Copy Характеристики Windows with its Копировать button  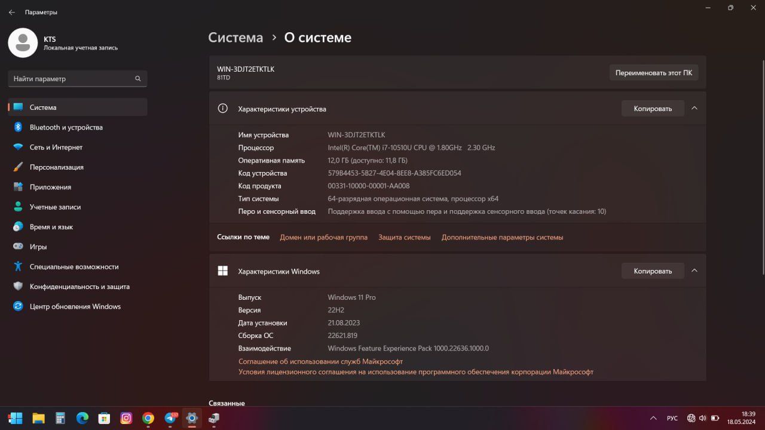(x=653, y=271)
